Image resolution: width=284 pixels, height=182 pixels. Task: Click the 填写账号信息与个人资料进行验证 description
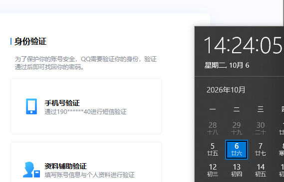89,175
